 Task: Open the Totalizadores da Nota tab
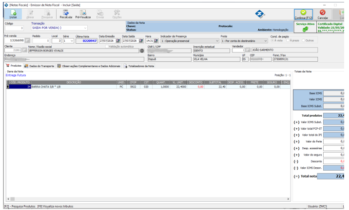pos(139,66)
